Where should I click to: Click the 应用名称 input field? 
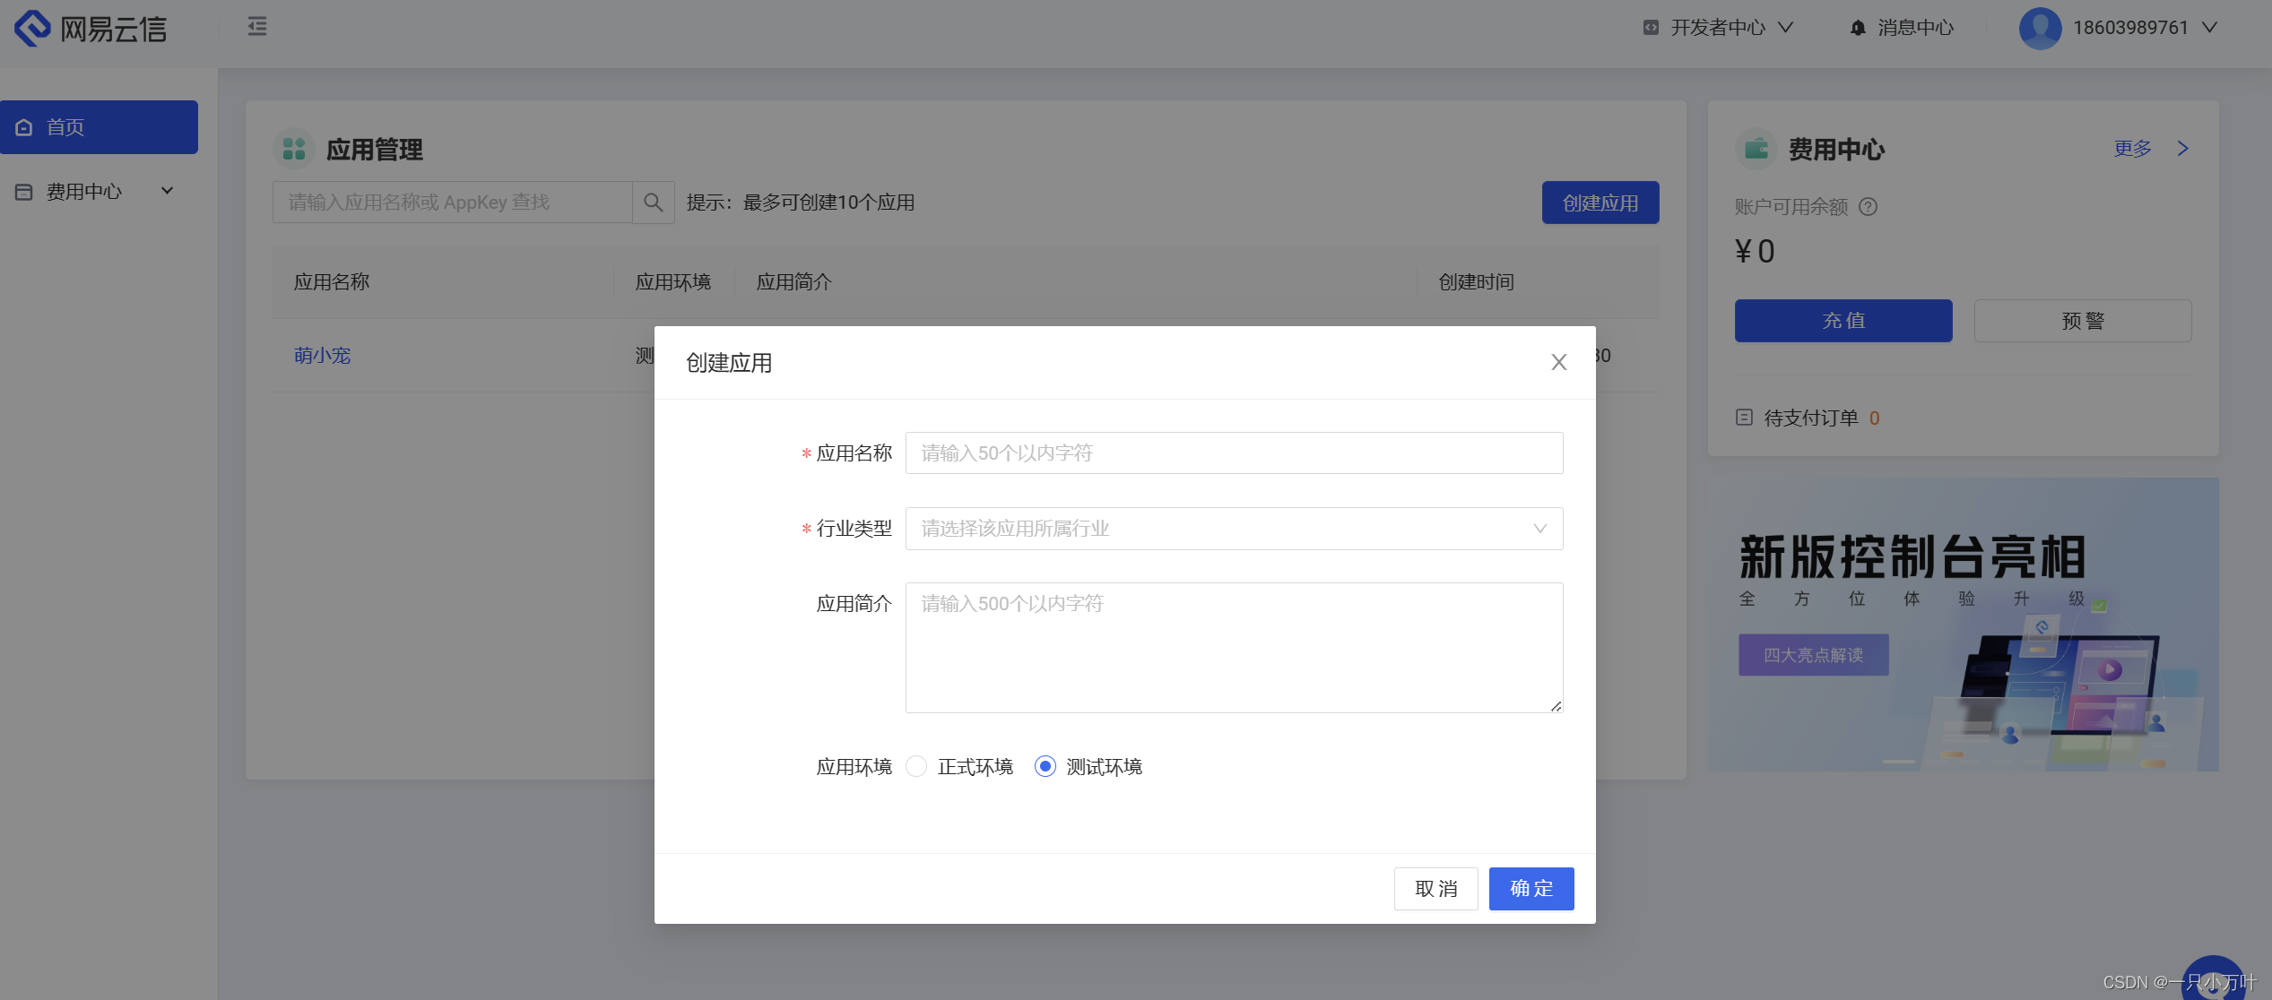coord(1234,453)
